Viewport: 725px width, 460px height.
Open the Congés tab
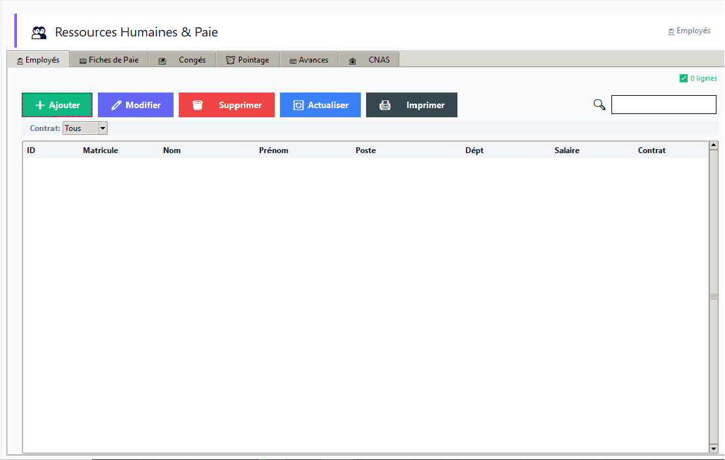182,59
